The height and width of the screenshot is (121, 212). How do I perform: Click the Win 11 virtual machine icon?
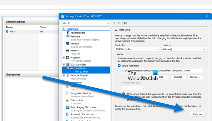coord(7,31)
